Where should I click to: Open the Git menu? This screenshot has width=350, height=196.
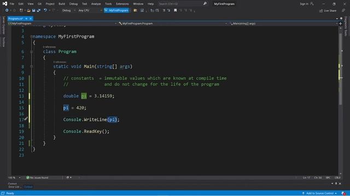point(39,4)
